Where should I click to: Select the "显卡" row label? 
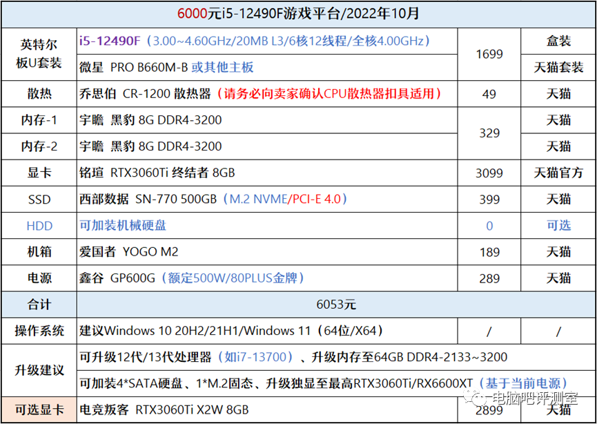pos(39,173)
